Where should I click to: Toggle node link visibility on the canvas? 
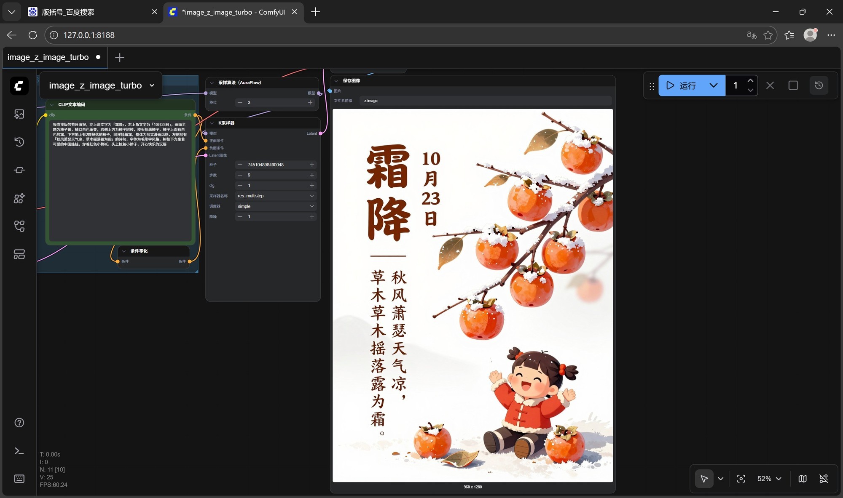(824, 479)
